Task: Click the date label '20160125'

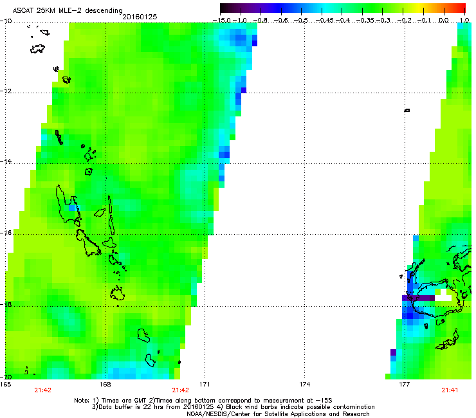Action: [140, 17]
